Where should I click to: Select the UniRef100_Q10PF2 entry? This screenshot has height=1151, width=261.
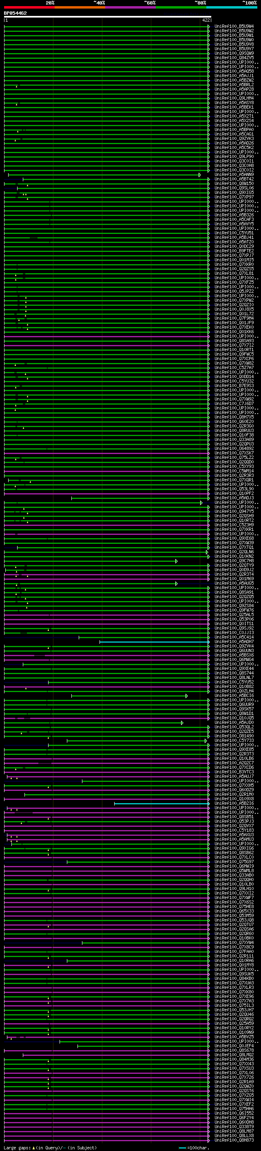point(234,493)
